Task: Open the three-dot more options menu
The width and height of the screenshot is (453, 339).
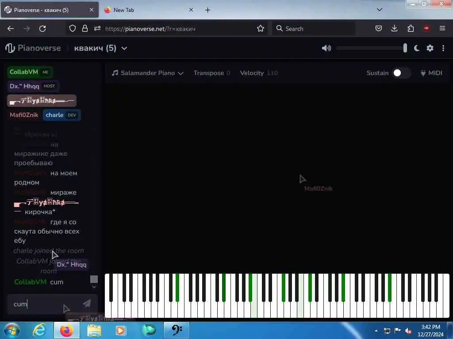Action: coord(443,48)
